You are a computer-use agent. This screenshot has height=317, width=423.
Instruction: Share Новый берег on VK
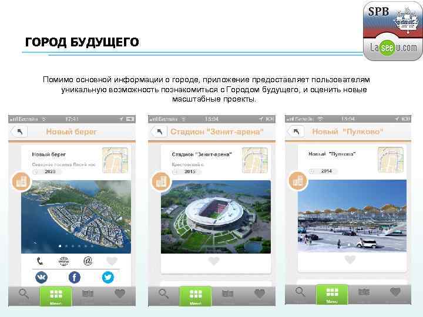(x=41, y=277)
